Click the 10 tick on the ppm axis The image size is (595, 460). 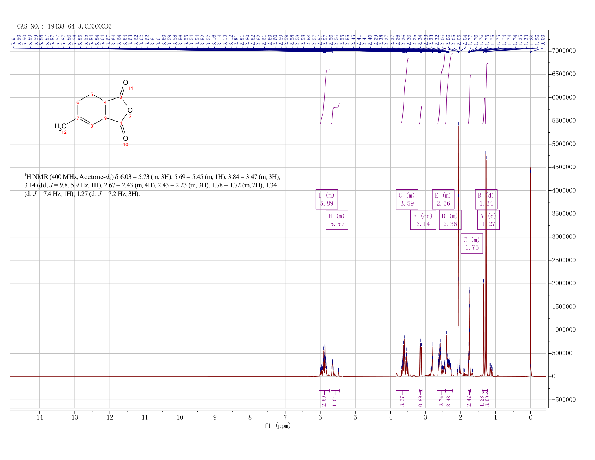(180, 417)
